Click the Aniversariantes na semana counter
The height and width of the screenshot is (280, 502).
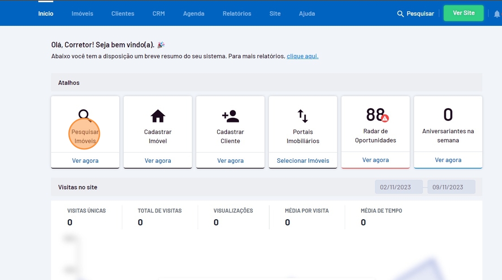click(x=448, y=115)
